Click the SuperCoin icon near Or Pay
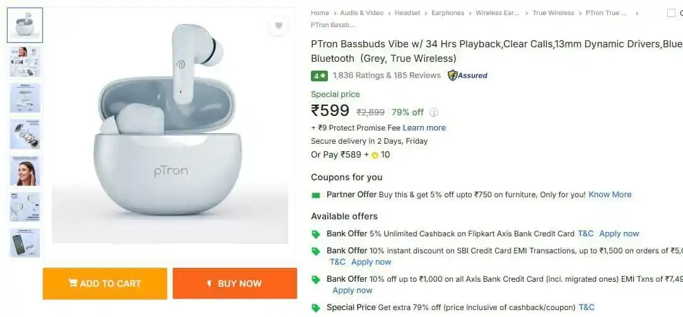This screenshot has height=317, width=683. click(x=375, y=155)
